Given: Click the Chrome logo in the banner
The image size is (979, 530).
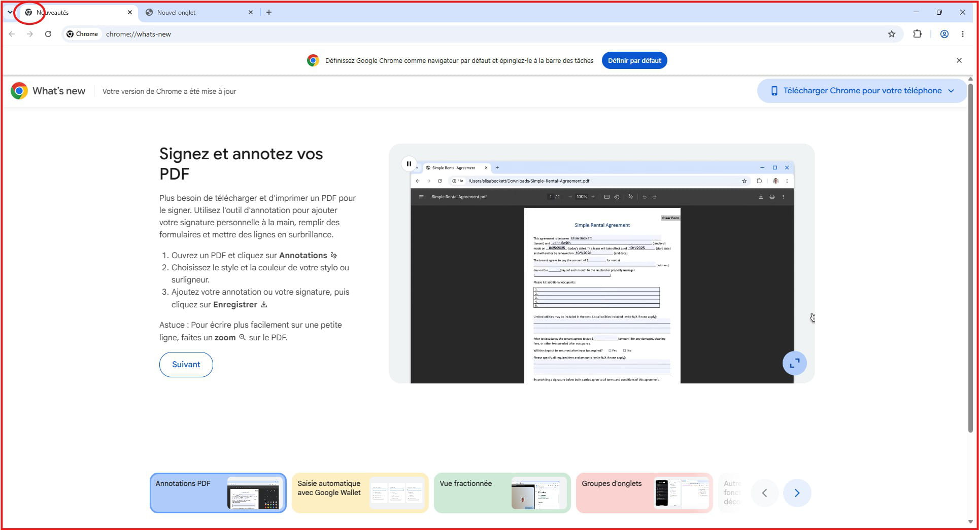Looking at the screenshot, I should click(313, 60).
